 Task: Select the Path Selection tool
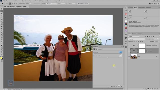click(2, 46)
